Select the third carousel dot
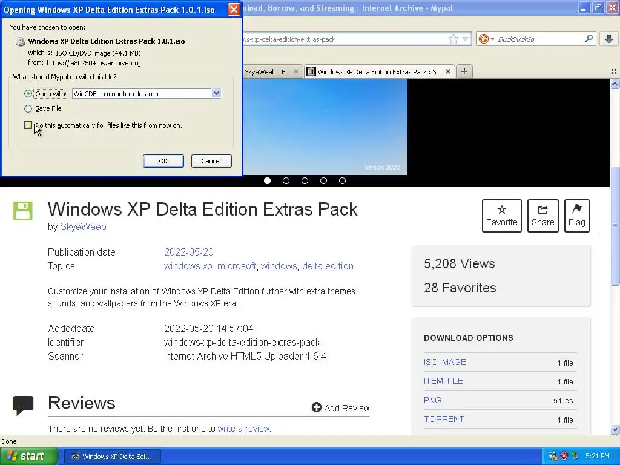Screen dimensions: 620x465 tap(305, 180)
